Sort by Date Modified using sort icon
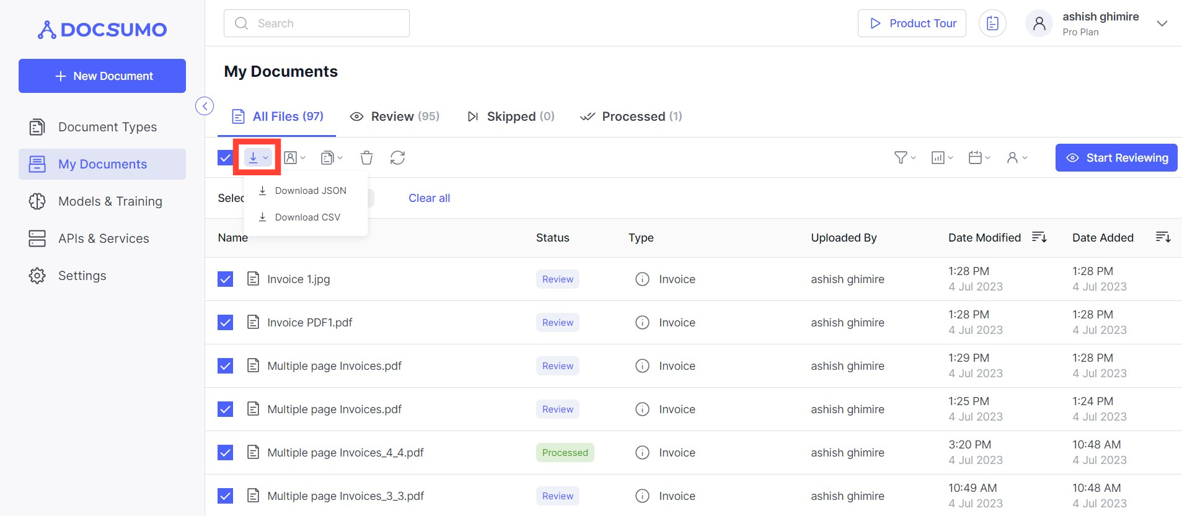The image size is (1182, 516). (1039, 237)
